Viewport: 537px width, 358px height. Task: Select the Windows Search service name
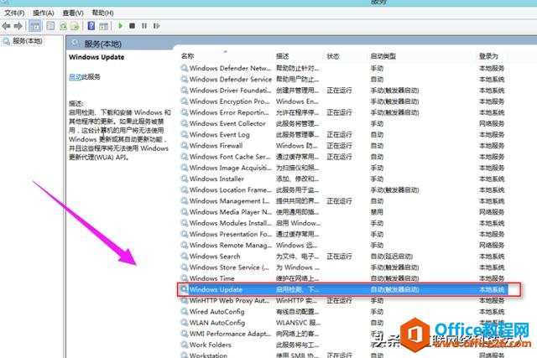[215, 256]
